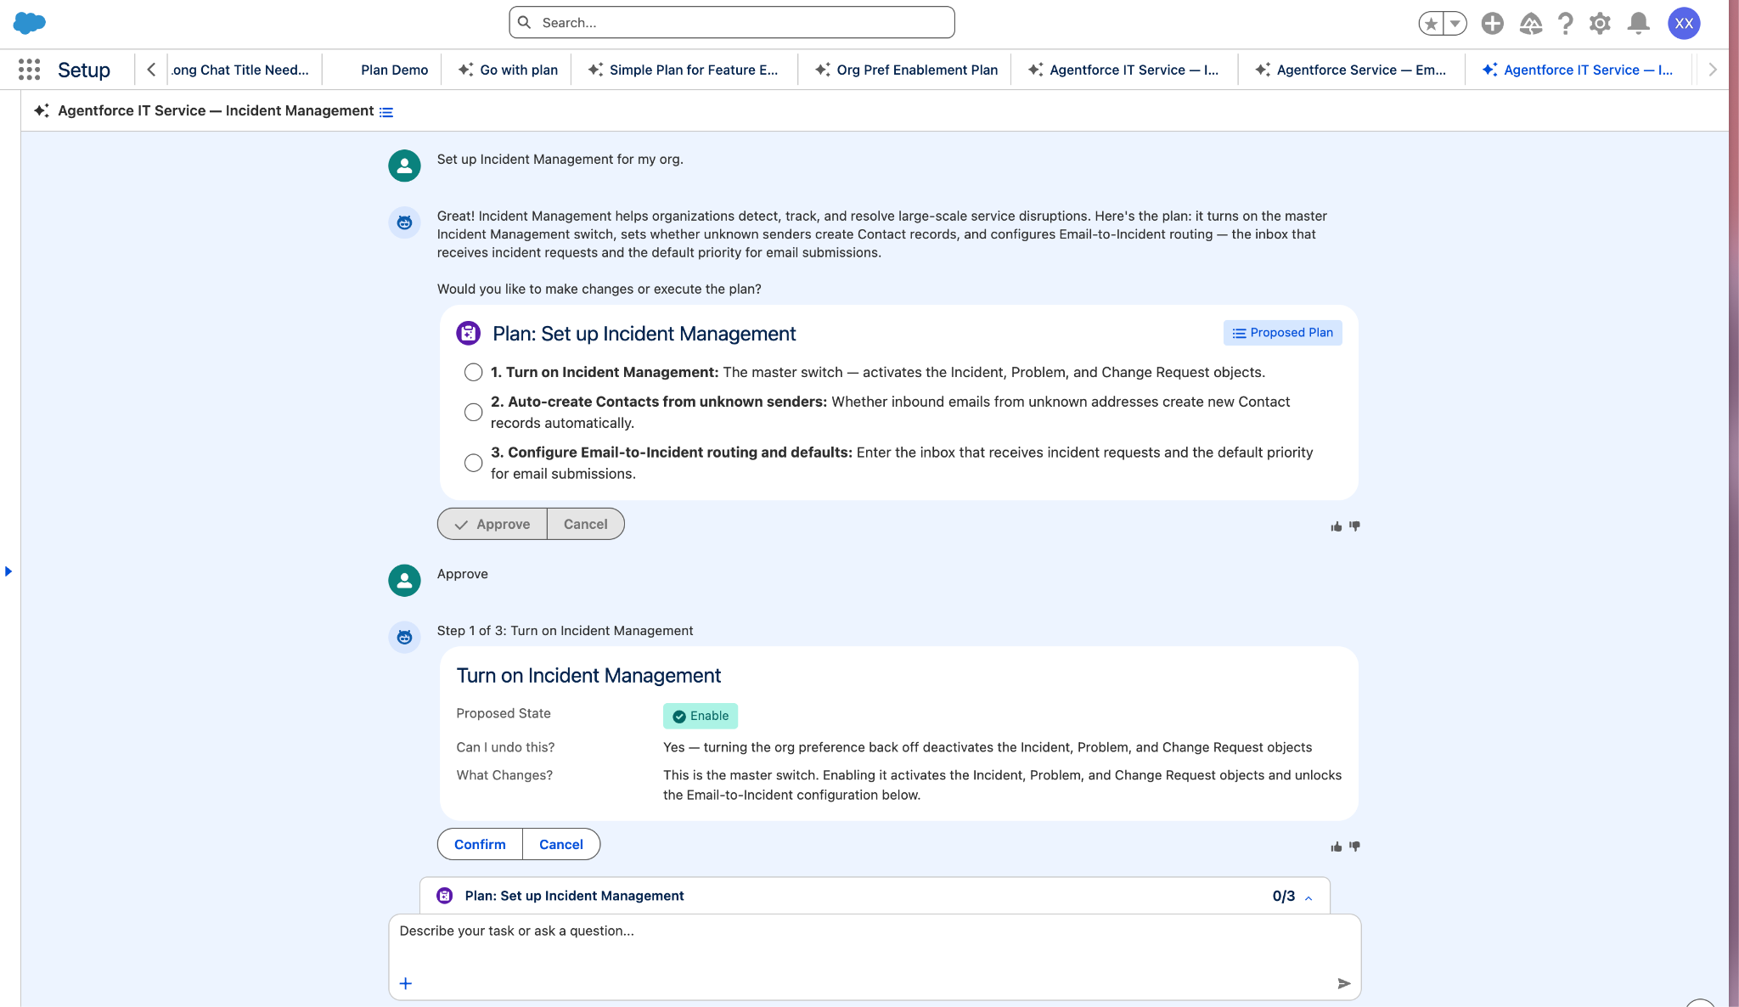Thumbs down the proposed plan response
This screenshot has height=1007, width=1739.
1354,526
